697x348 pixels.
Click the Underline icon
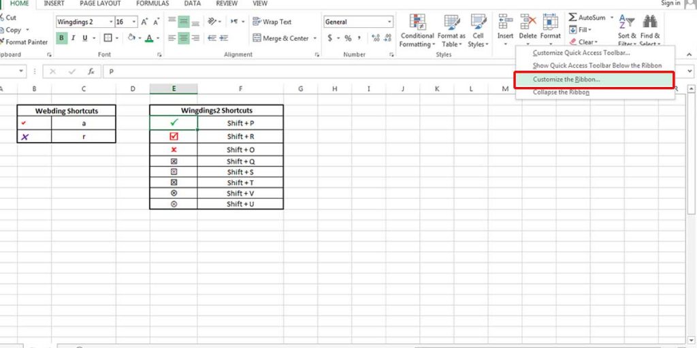(84, 38)
